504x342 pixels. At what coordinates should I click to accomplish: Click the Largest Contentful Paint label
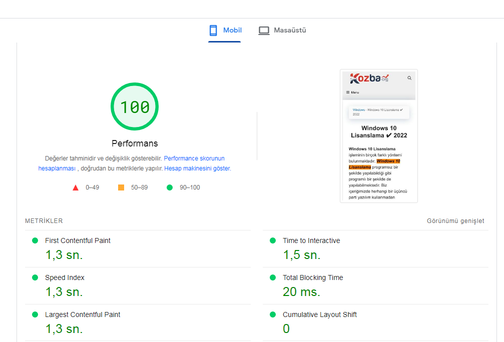[83, 314]
